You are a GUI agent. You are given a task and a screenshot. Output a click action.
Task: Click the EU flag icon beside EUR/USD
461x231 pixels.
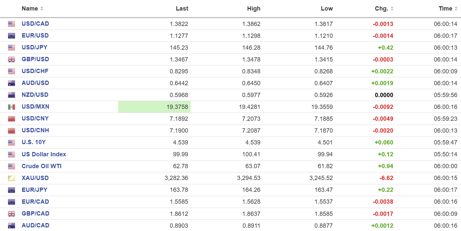click(12, 36)
